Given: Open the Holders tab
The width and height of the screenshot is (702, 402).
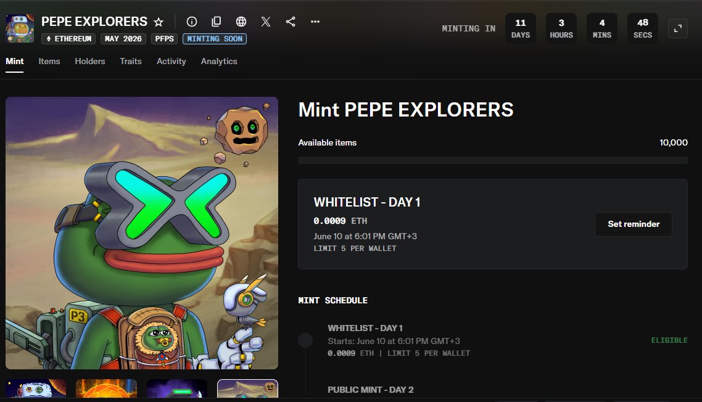Looking at the screenshot, I should 90,61.
